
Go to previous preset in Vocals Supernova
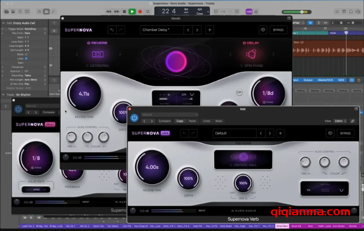pos(188,30)
